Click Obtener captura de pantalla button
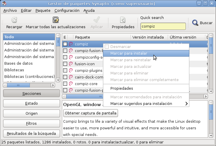This screenshot has height=146, width=216. pos(91,113)
